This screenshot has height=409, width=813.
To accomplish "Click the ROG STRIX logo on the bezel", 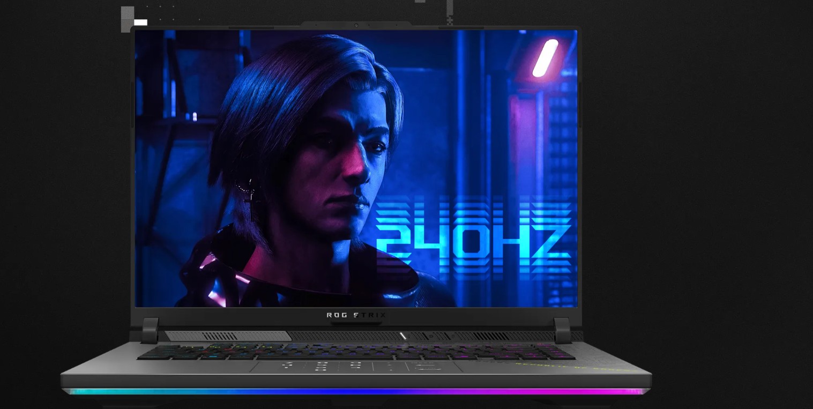I will coord(356,315).
